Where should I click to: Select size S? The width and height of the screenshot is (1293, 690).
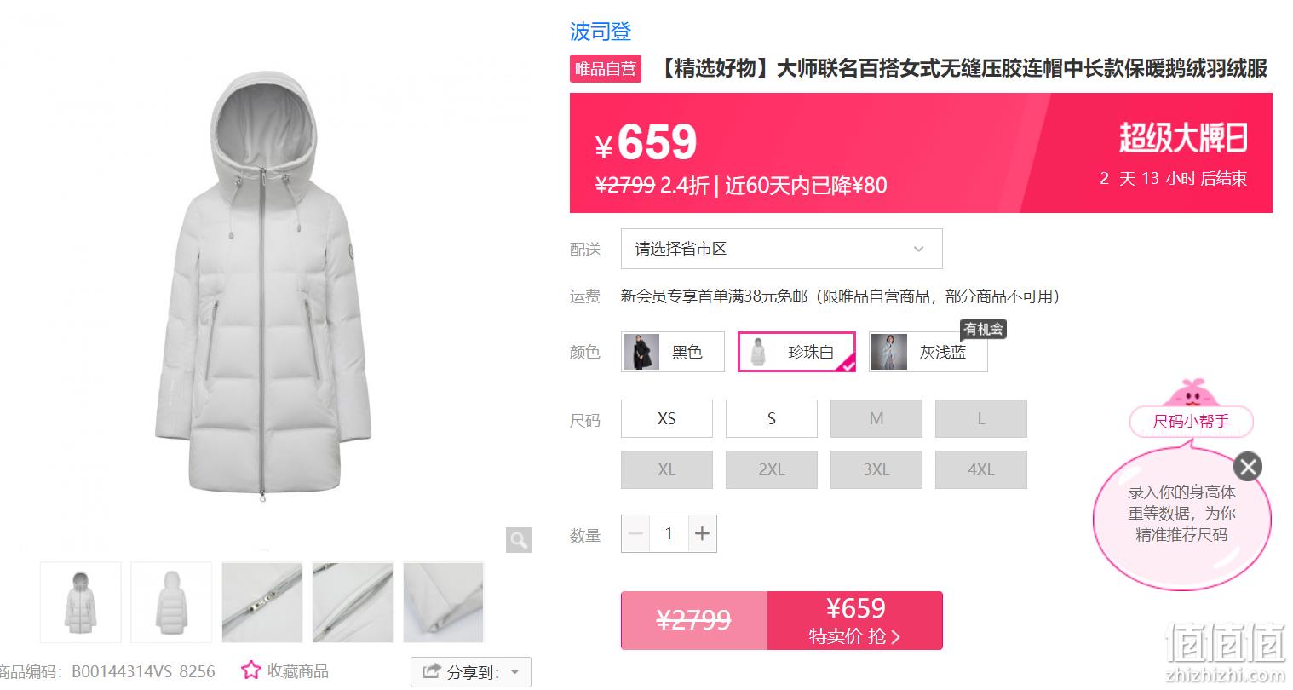pos(772,418)
